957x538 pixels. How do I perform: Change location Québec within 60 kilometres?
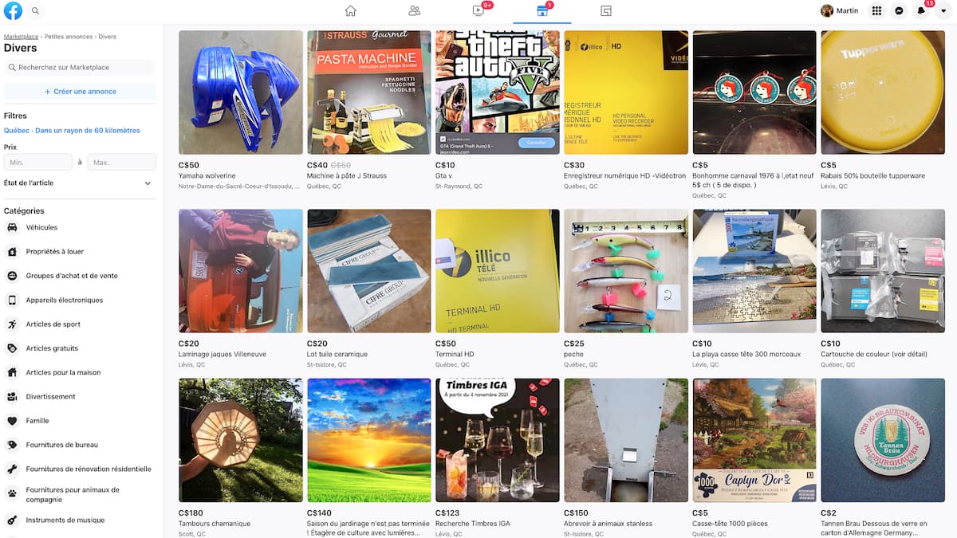point(72,131)
